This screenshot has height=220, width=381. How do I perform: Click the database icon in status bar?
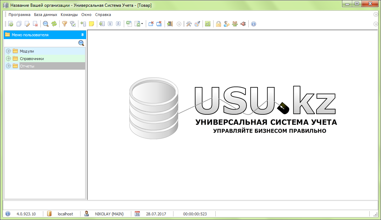pos(49,214)
